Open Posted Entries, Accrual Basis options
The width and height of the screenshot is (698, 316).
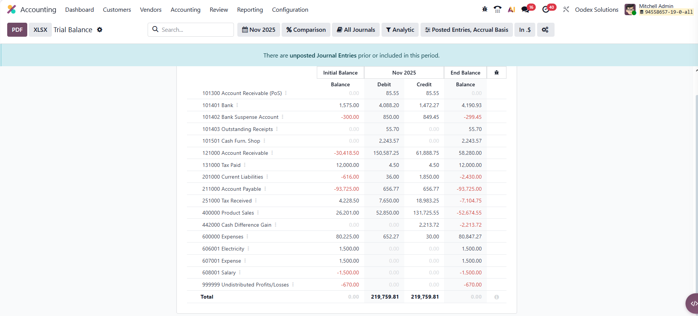[x=466, y=30]
